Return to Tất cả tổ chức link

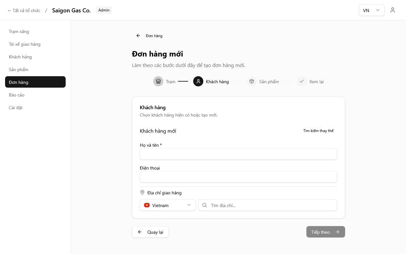24,10
